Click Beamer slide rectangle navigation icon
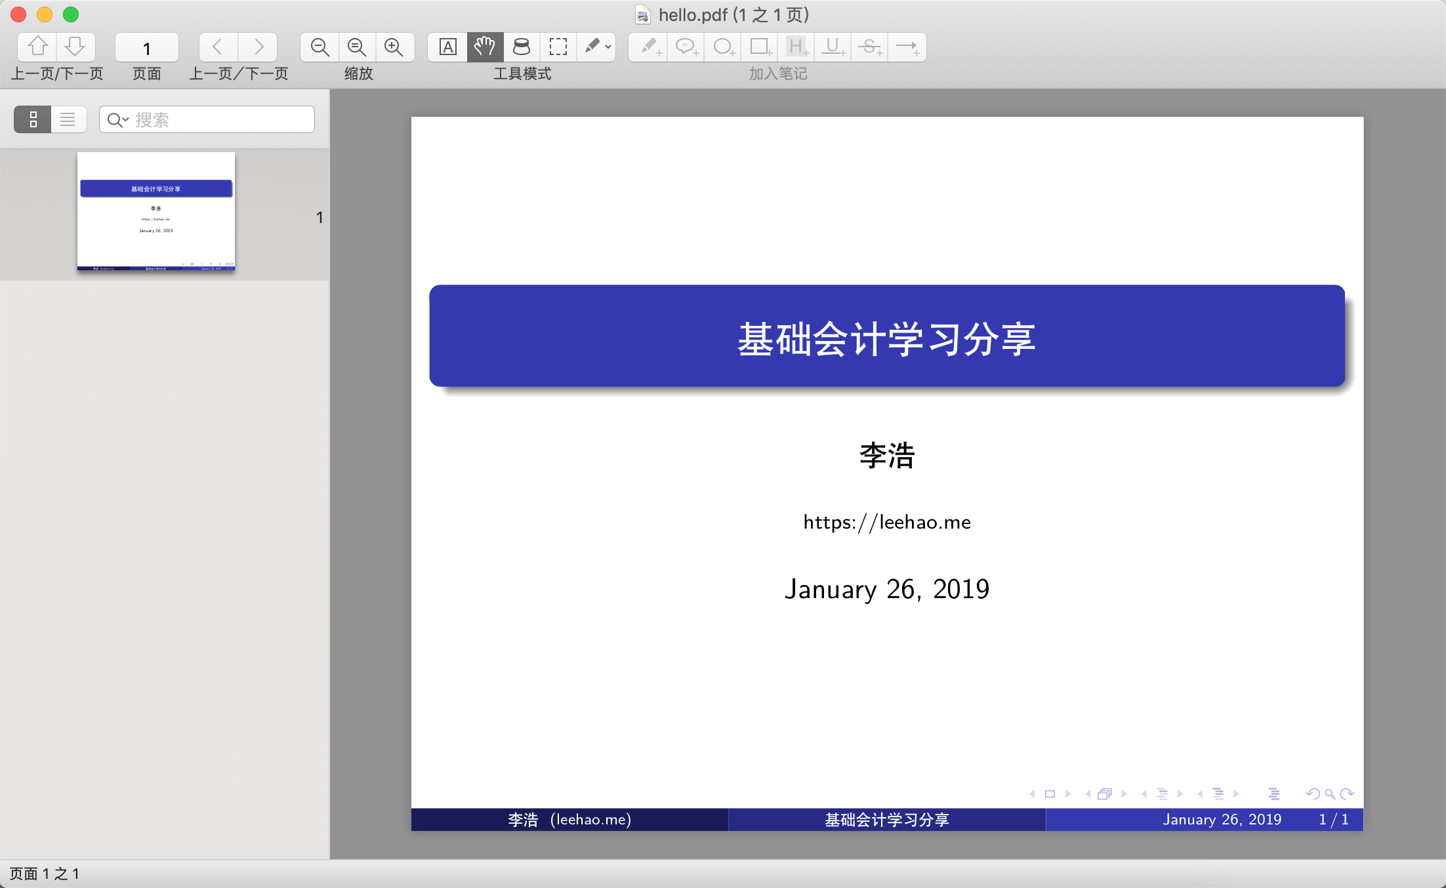The height and width of the screenshot is (888, 1446). 1050,794
